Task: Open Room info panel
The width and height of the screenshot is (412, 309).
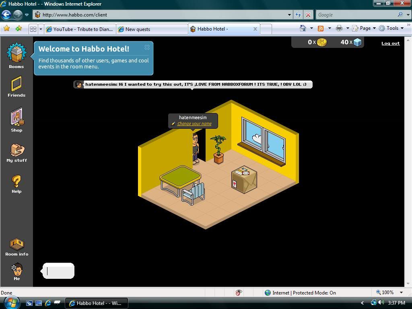Action: coord(16,246)
